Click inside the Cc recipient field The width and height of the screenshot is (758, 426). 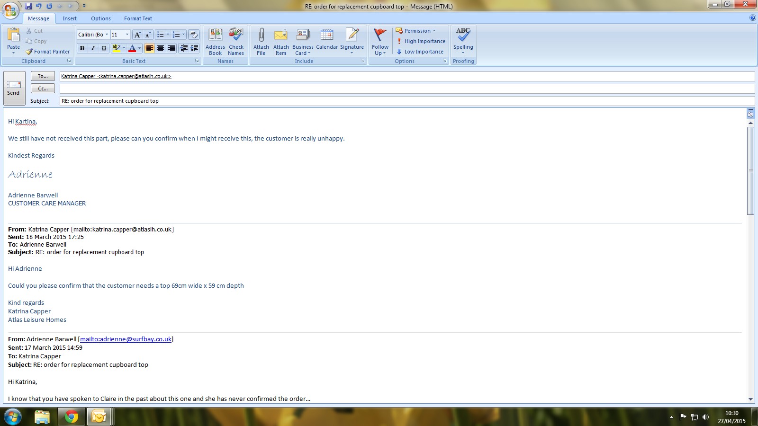[x=406, y=89]
